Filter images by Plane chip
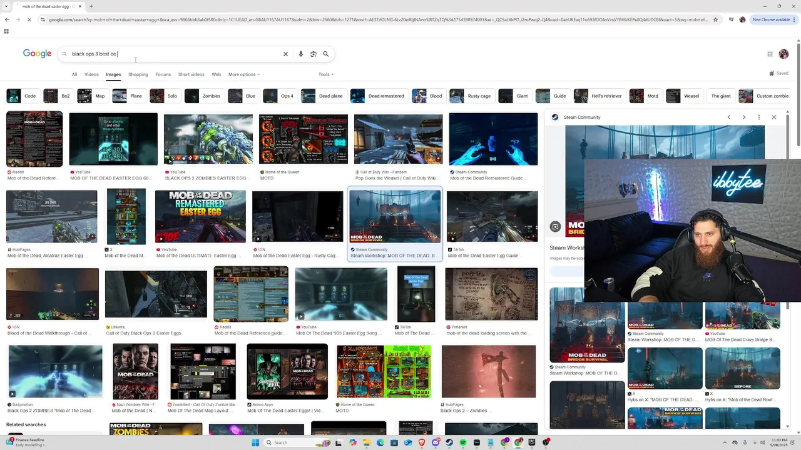This screenshot has height=450, width=801. pos(128,96)
